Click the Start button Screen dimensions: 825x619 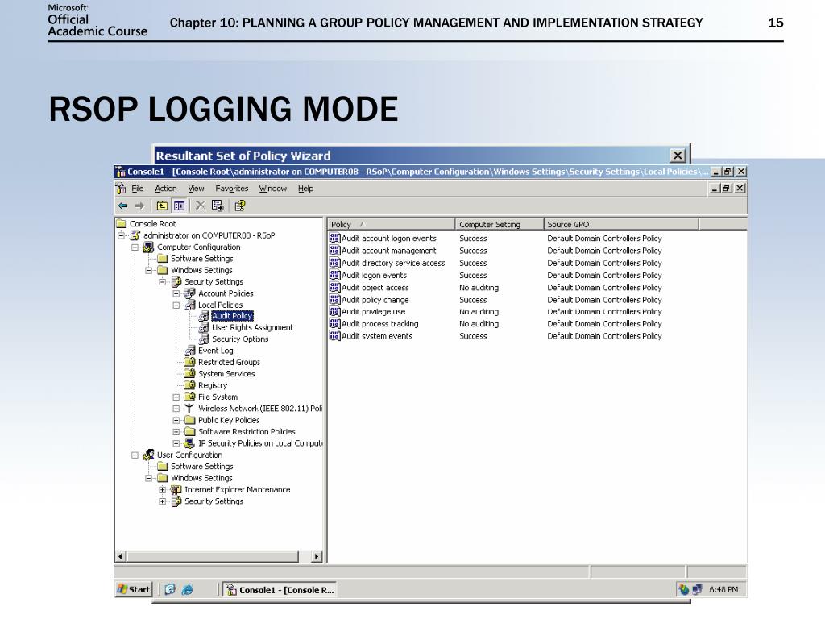click(x=135, y=589)
